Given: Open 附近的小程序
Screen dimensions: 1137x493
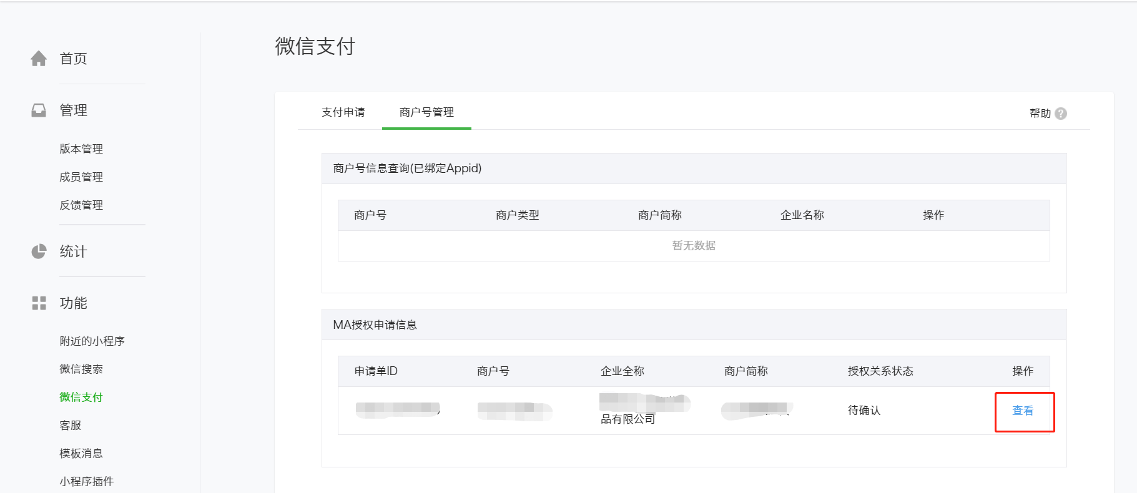Looking at the screenshot, I should click(92, 341).
